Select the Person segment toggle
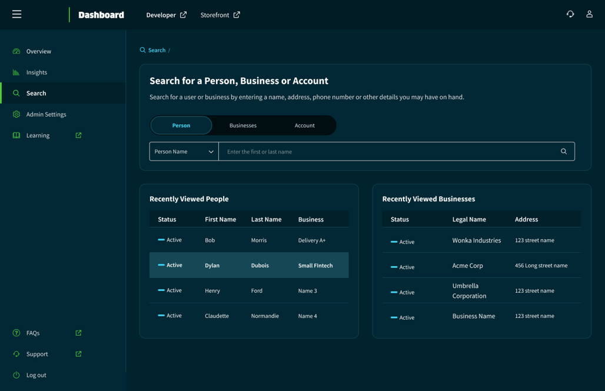Screen dimensions: 605x391 tap(181, 125)
